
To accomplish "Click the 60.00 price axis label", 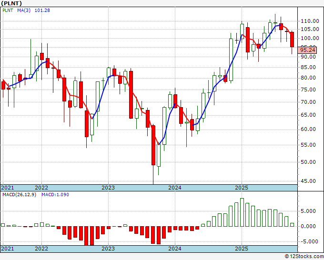I will click(x=308, y=129).
